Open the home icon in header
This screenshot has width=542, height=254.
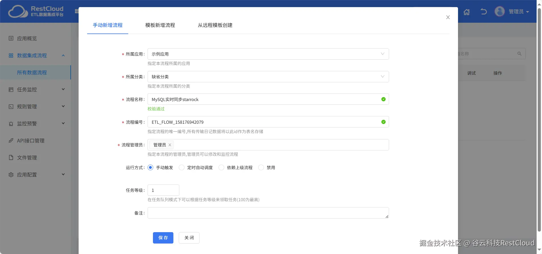pyautogui.click(x=467, y=12)
